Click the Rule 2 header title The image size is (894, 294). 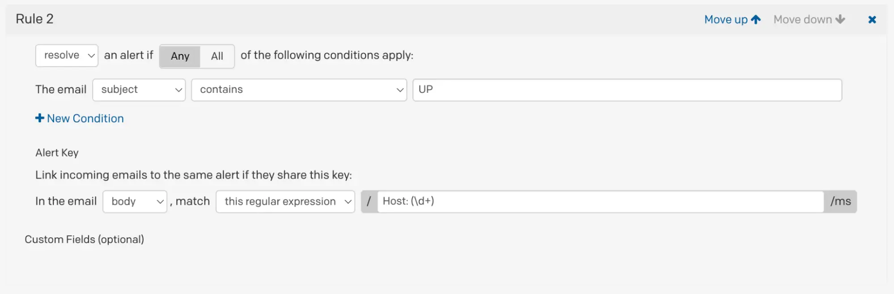coord(34,19)
